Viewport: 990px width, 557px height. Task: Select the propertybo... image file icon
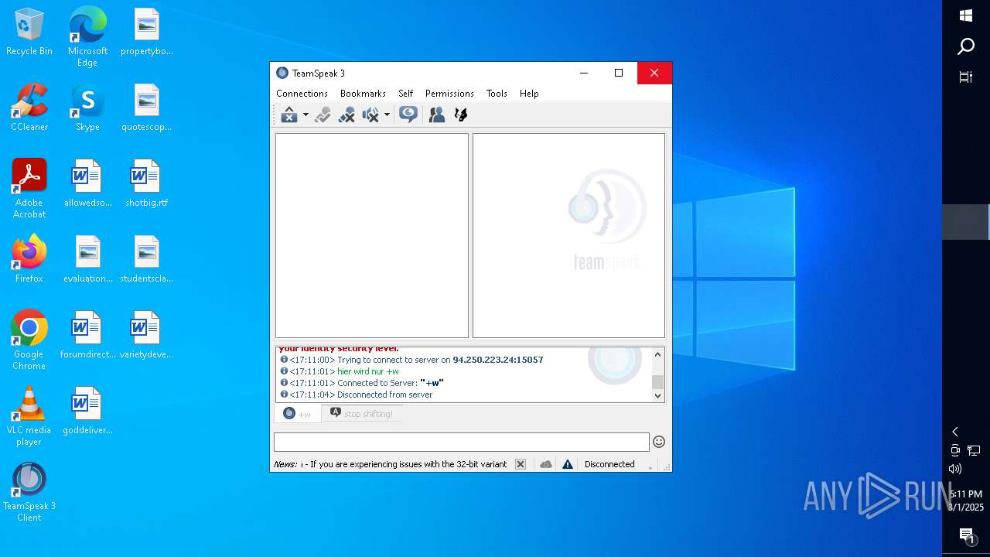pyautogui.click(x=146, y=32)
